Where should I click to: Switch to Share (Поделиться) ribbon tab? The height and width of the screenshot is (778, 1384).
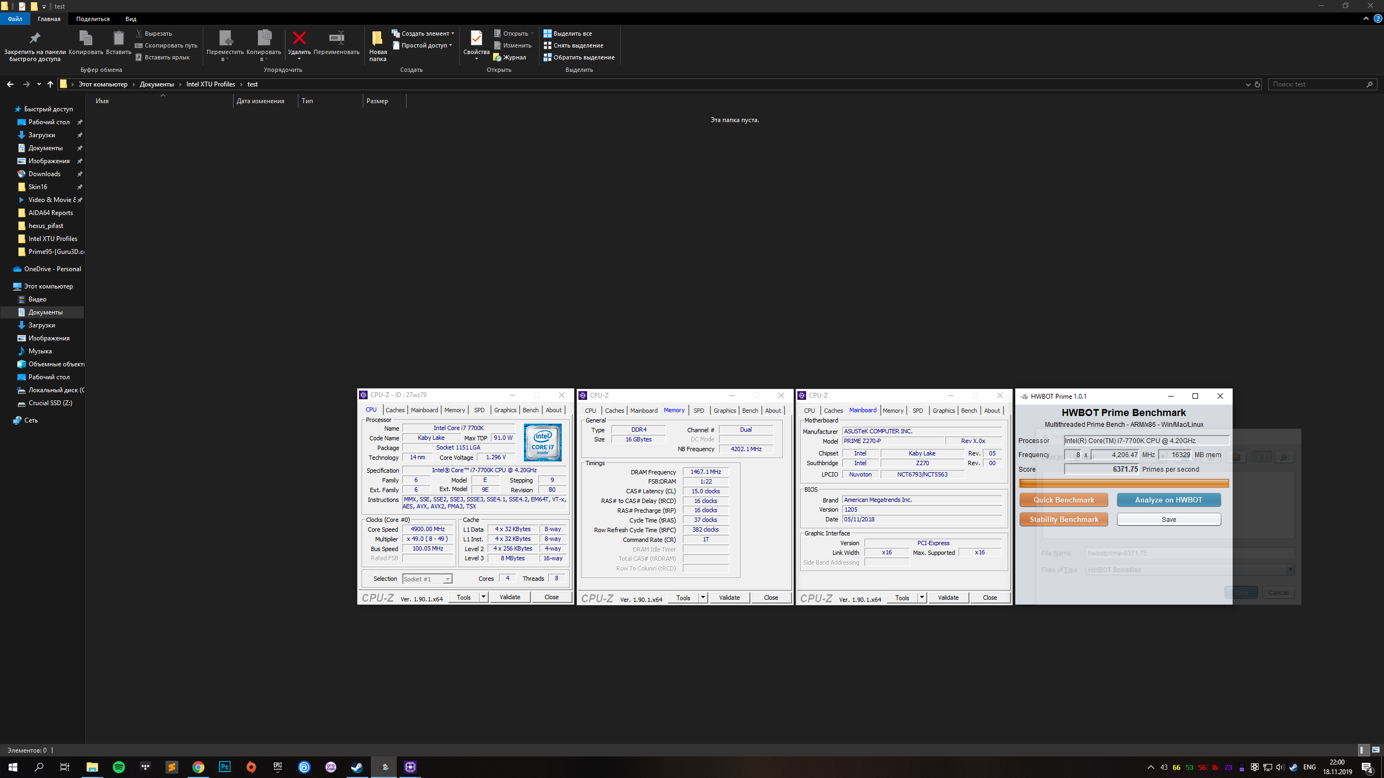pos(93,19)
